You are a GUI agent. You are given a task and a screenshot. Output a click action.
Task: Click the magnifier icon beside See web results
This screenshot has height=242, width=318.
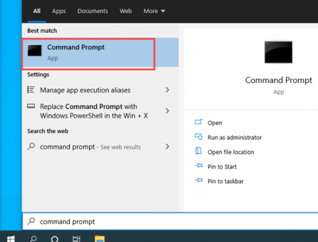[31, 146]
